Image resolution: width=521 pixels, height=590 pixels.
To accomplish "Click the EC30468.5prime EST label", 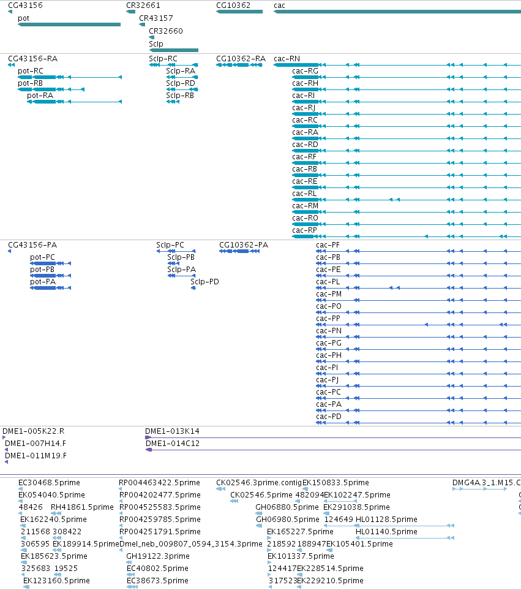I will [49, 483].
